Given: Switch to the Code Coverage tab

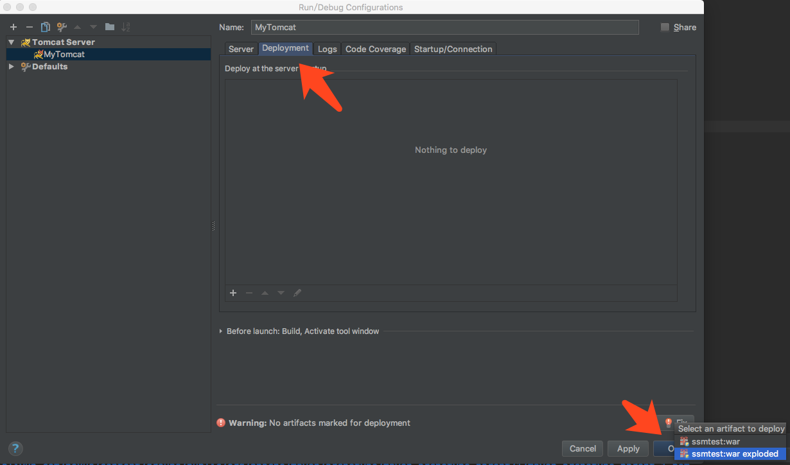Looking at the screenshot, I should pos(376,49).
